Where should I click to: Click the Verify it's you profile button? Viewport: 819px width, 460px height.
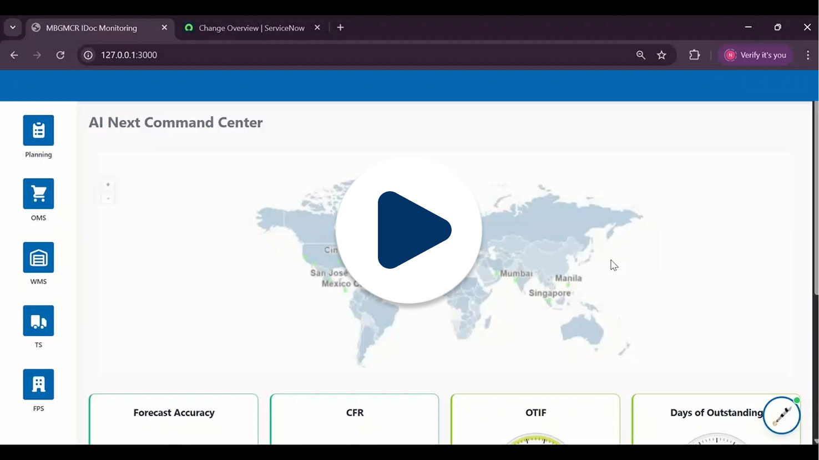point(756,55)
